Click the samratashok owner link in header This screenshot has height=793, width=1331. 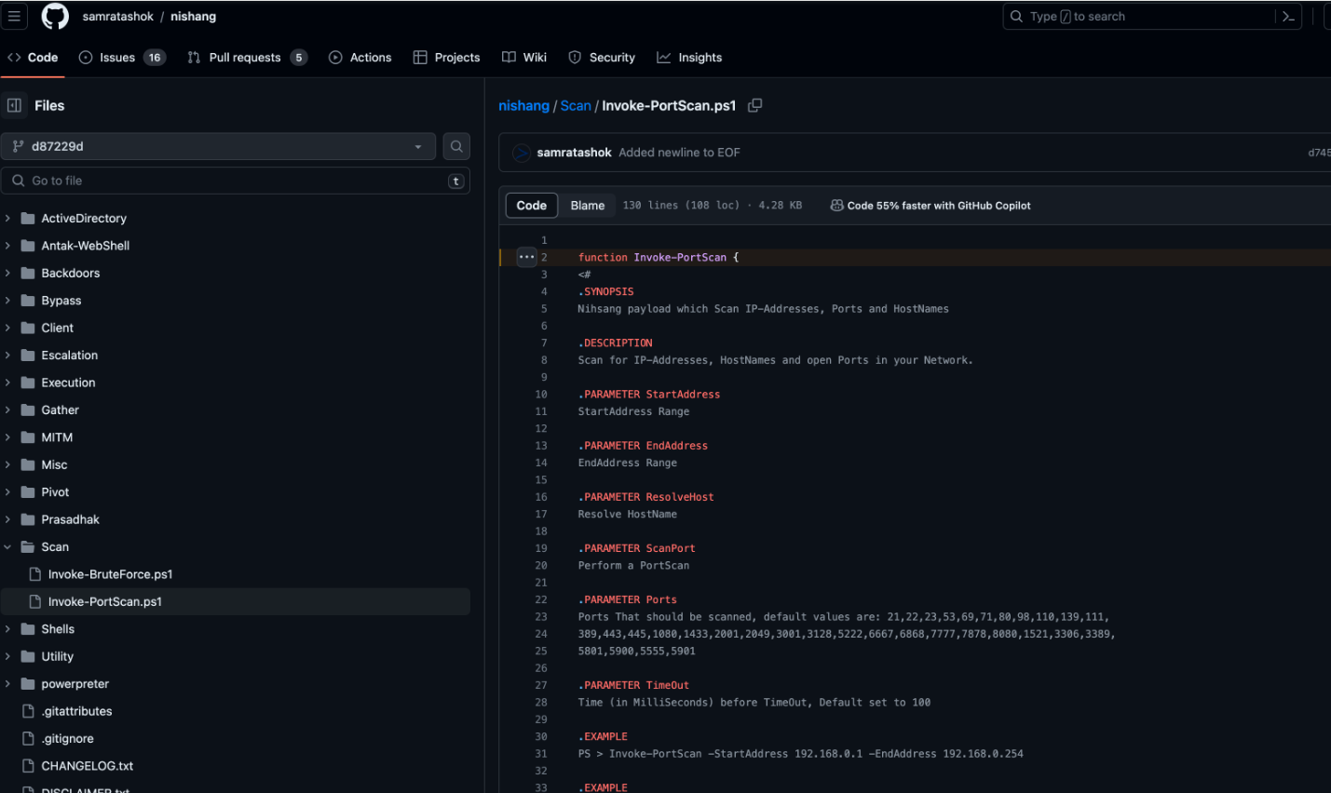tap(117, 17)
